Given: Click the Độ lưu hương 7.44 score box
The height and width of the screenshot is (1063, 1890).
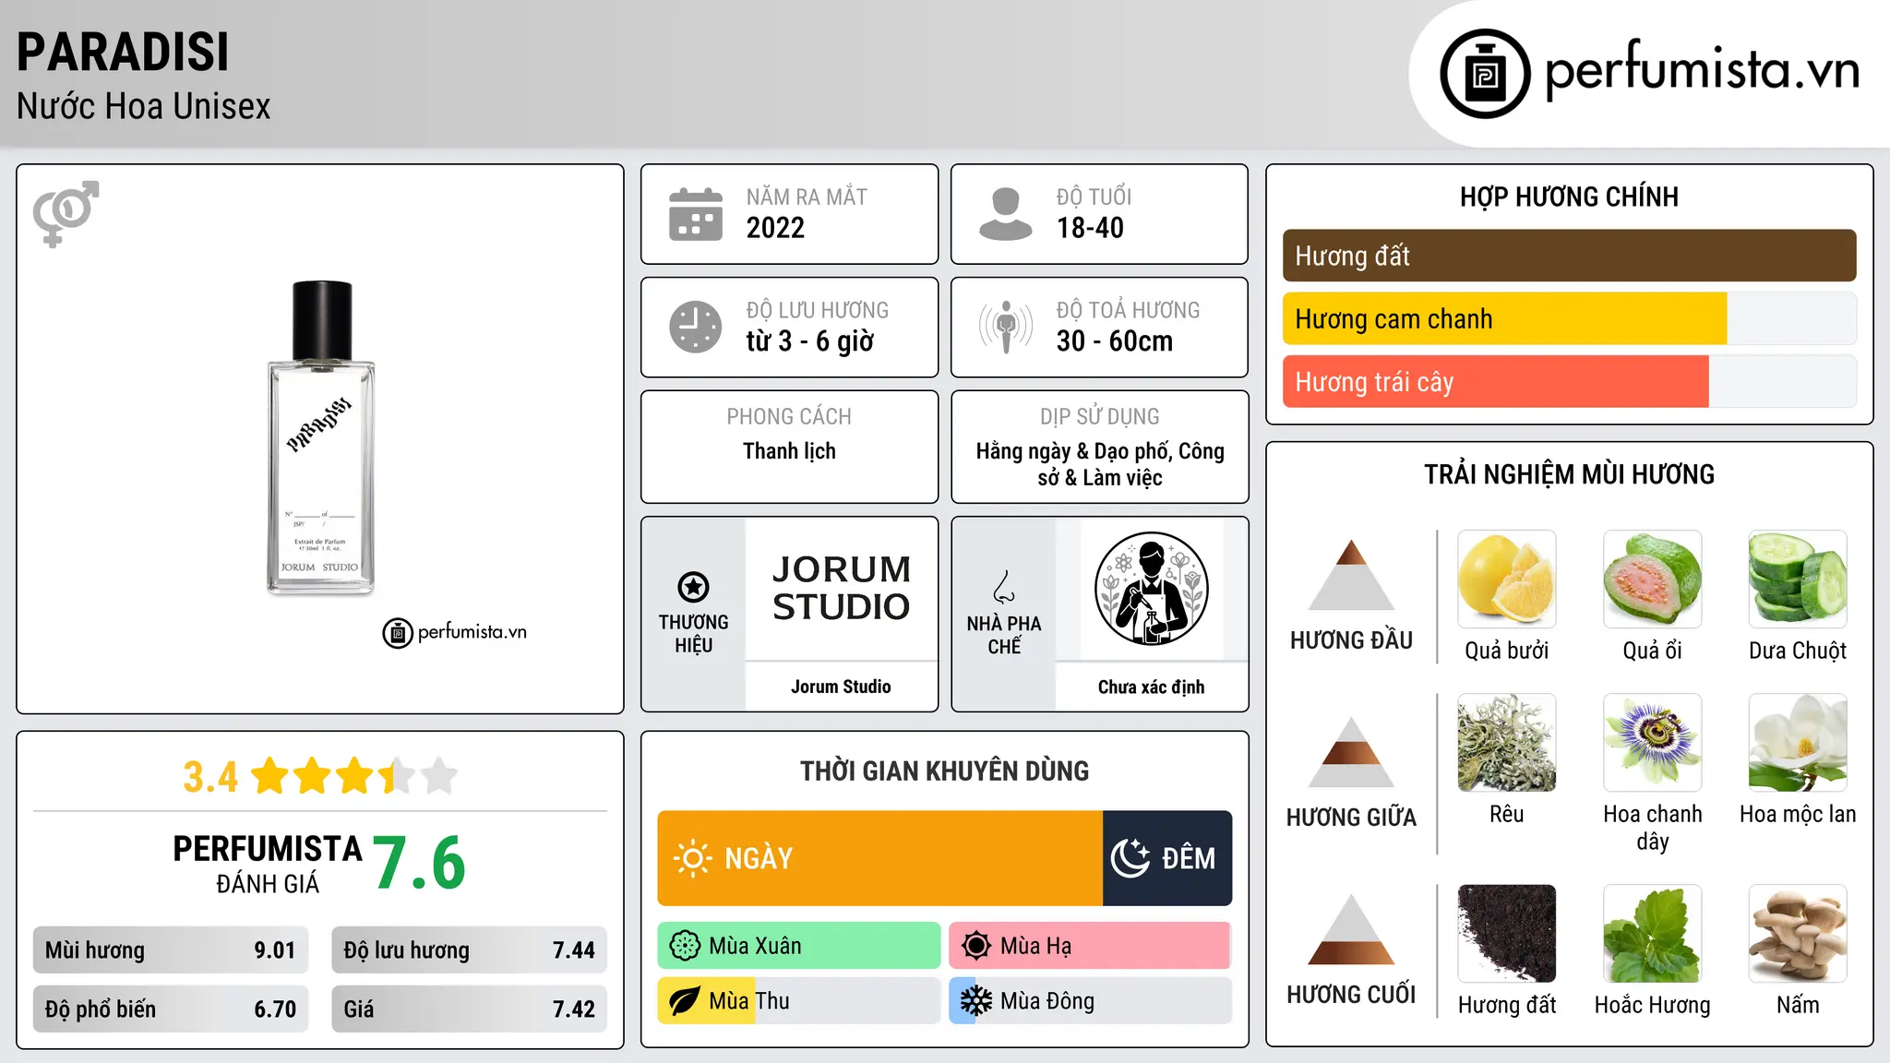Looking at the screenshot, I should [469, 950].
